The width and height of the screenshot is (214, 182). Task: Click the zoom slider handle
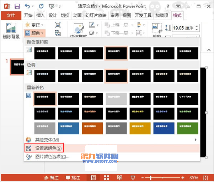[x=150, y=178]
